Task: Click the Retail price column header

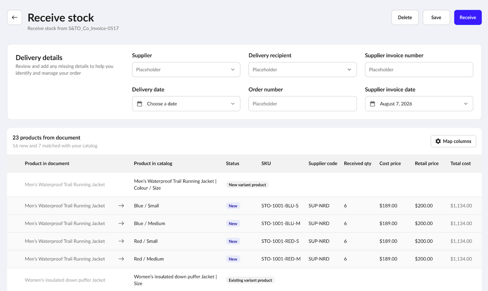Action: (x=427, y=163)
